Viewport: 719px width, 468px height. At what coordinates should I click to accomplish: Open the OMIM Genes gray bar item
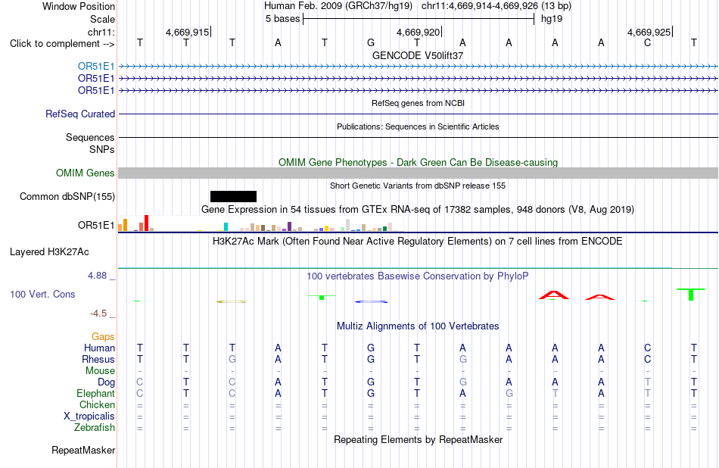(419, 173)
